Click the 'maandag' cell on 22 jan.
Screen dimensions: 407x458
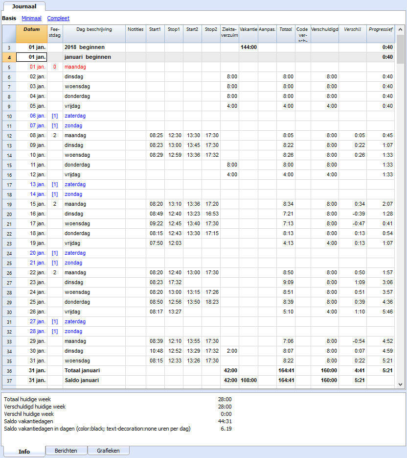94,272
